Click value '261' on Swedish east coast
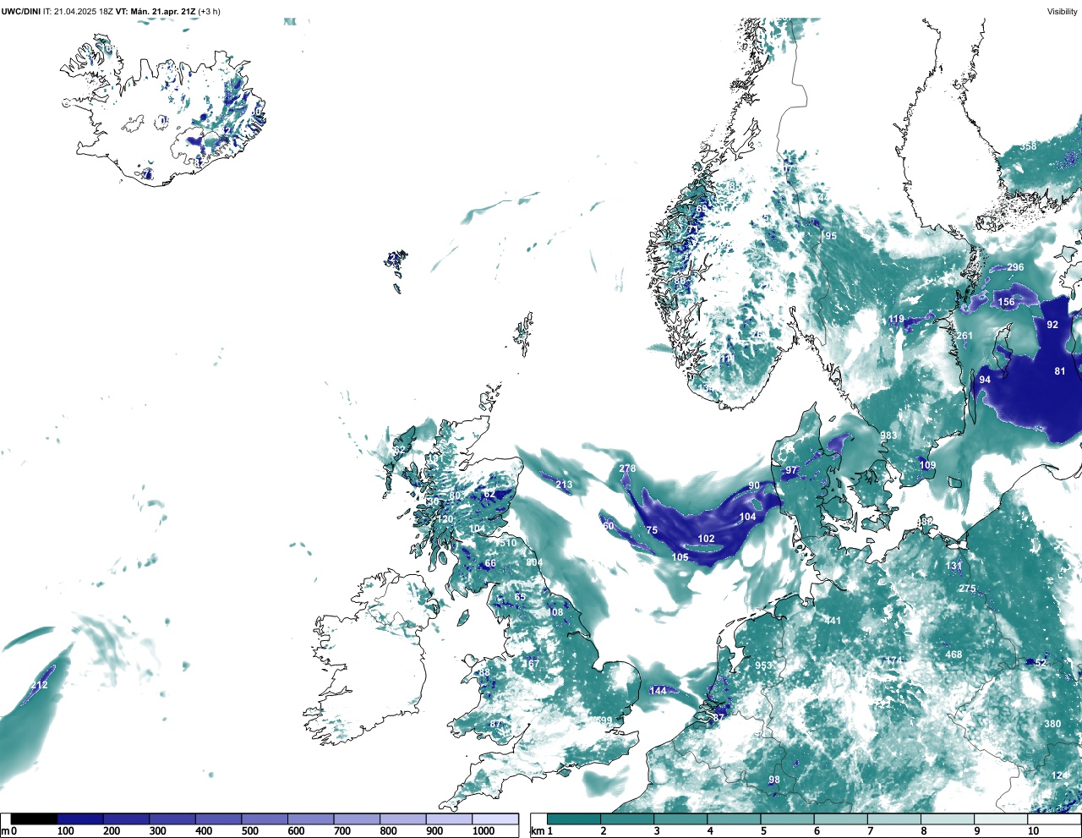Screen dimensions: 1082x838 [x=965, y=336]
